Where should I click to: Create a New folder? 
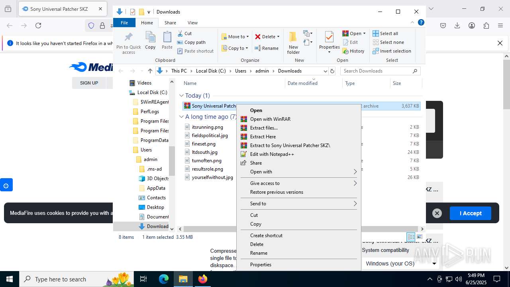point(293,43)
